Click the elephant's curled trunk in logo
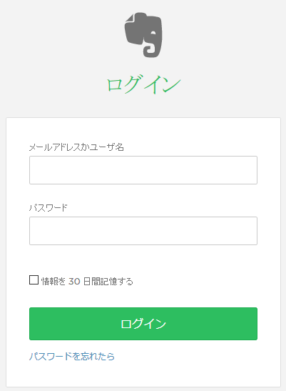The image size is (286, 391). tap(149, 50)
